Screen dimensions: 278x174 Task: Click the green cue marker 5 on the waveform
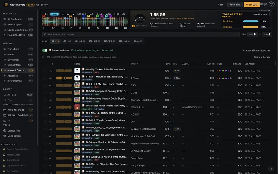(x=97, y=16)
